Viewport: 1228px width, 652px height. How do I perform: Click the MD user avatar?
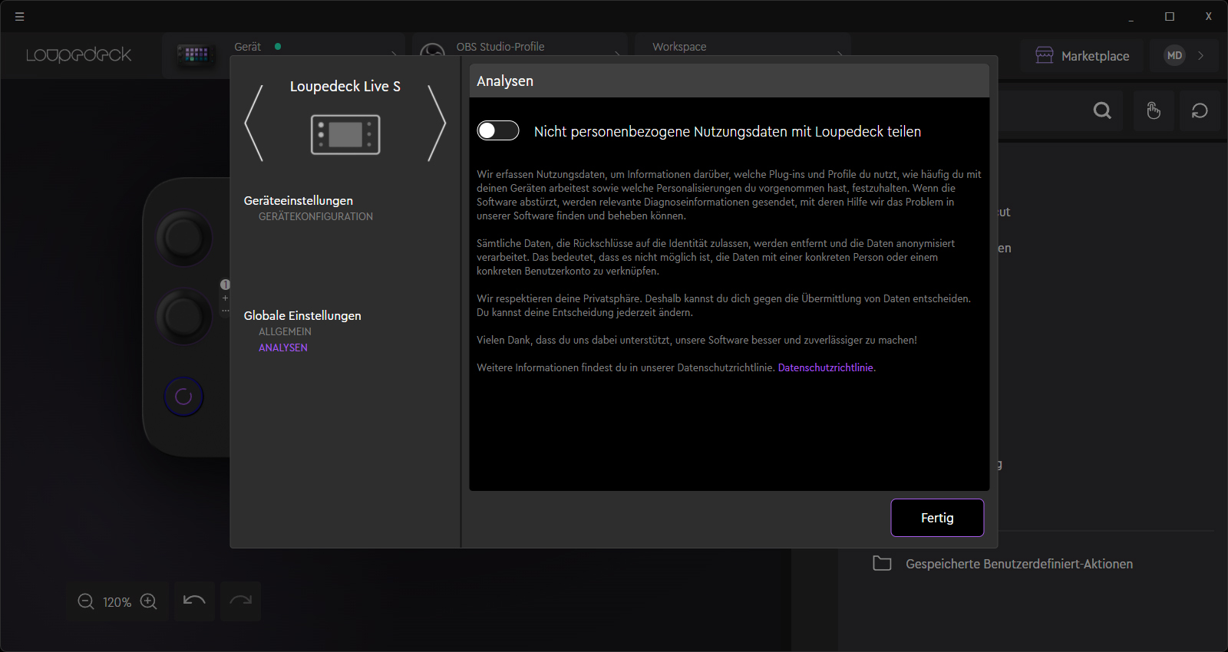pyautogui.click(x=1174, y=55)
